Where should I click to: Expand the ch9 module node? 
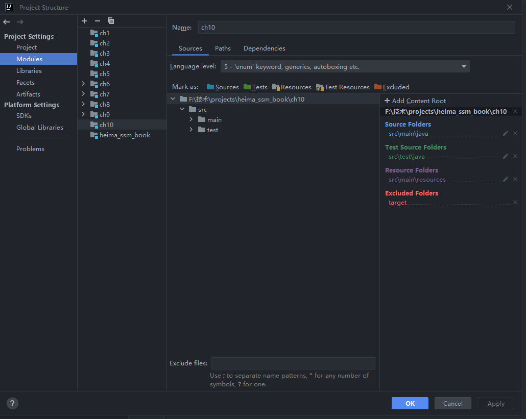(83, 114)
